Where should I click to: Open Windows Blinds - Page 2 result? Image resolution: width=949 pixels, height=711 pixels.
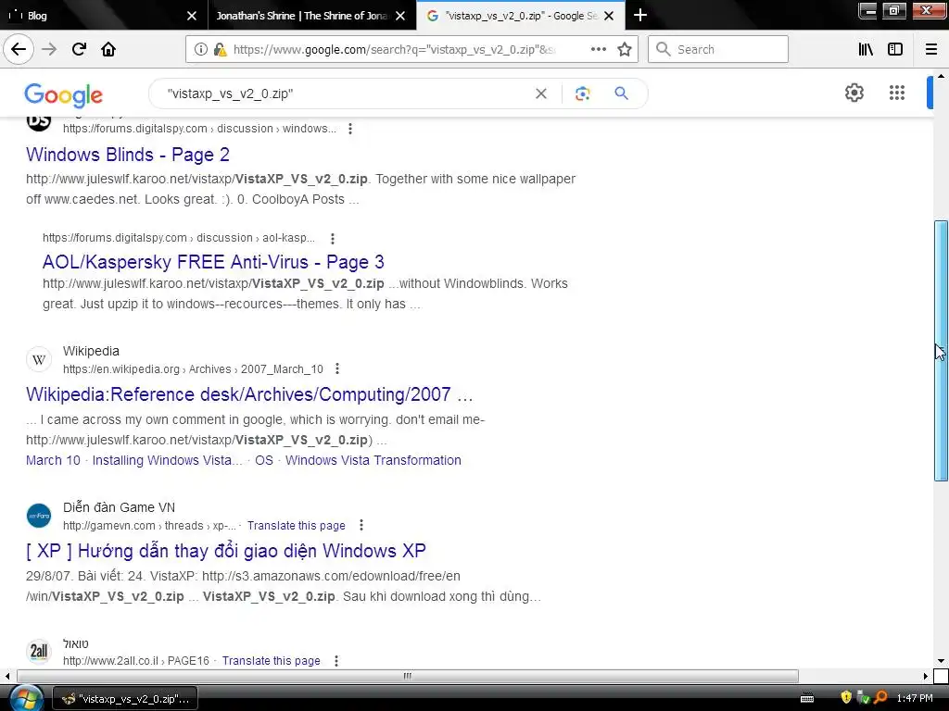coord(128,155)
